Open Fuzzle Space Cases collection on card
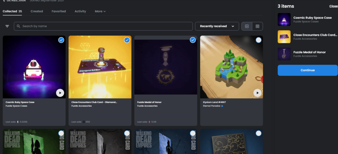The image size is (338, 154). tap(16, 106)
